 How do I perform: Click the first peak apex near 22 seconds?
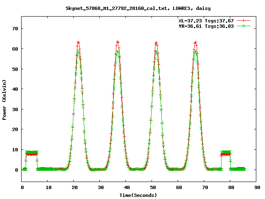(78, 42)
